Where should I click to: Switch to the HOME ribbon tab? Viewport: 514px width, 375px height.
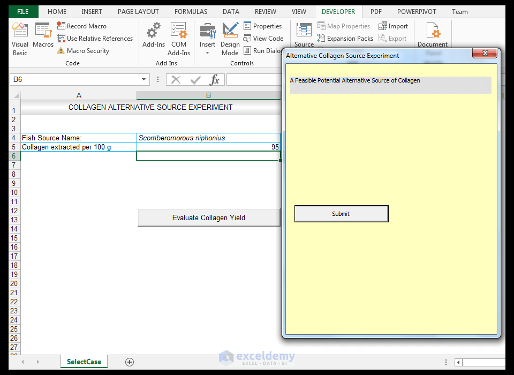(57, 11)
